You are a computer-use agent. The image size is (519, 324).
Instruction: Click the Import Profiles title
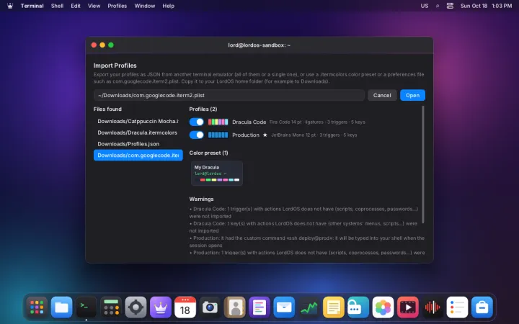tap(115, 66)
